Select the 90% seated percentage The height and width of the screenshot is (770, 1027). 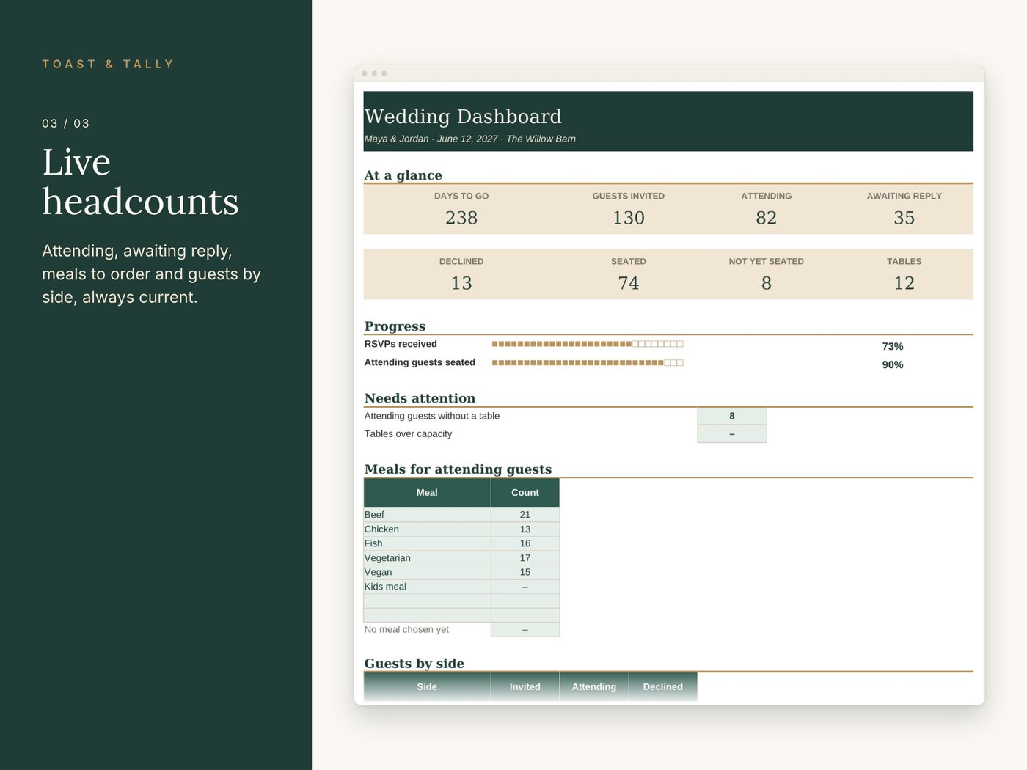893,364
